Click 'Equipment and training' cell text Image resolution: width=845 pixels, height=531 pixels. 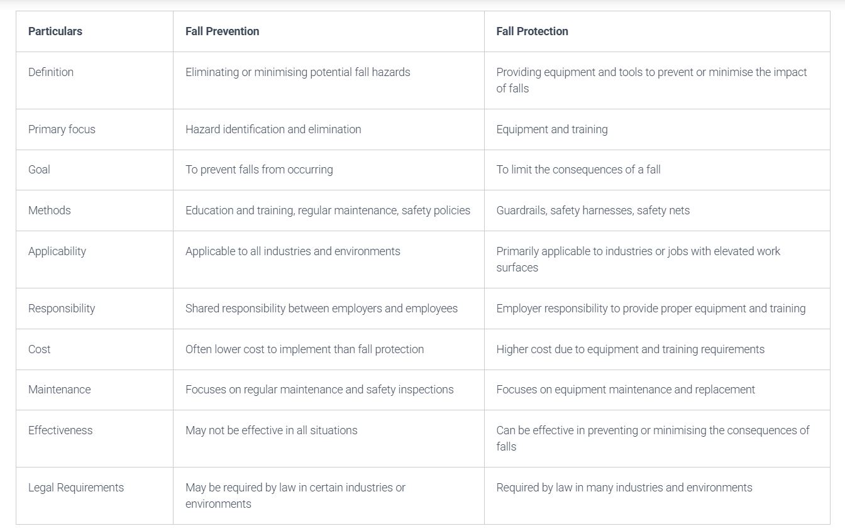point(551,129)
